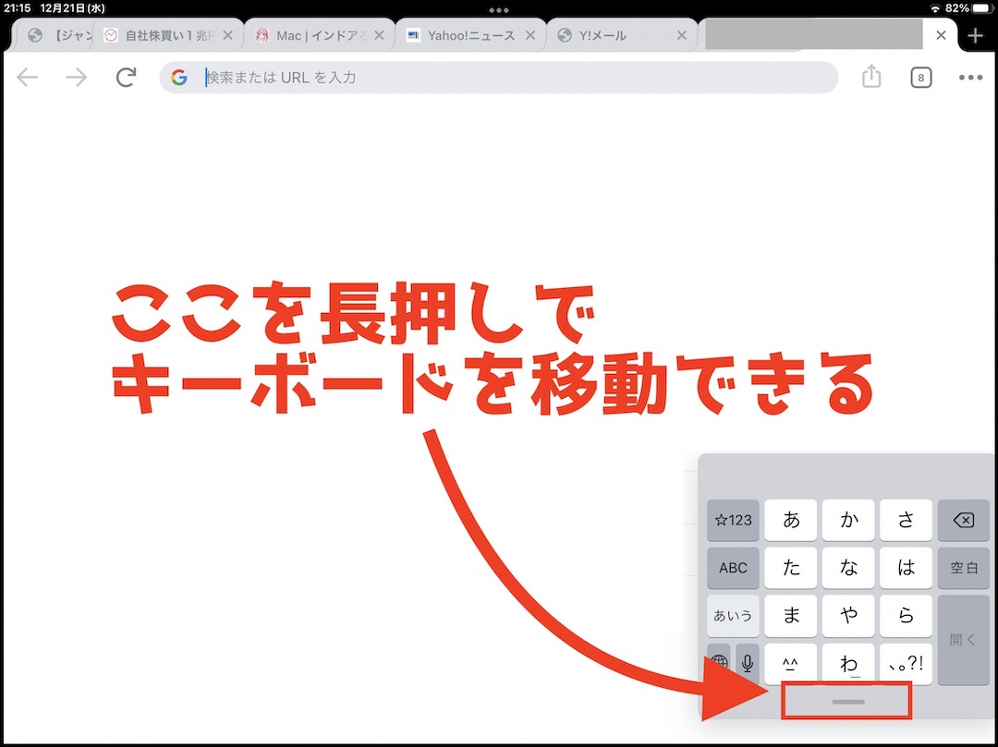Tap the あいう key
998x747 pixels.
point(733,615)
